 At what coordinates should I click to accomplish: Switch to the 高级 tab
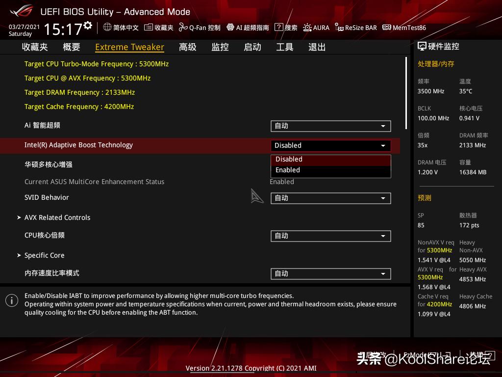coord(188,47)
